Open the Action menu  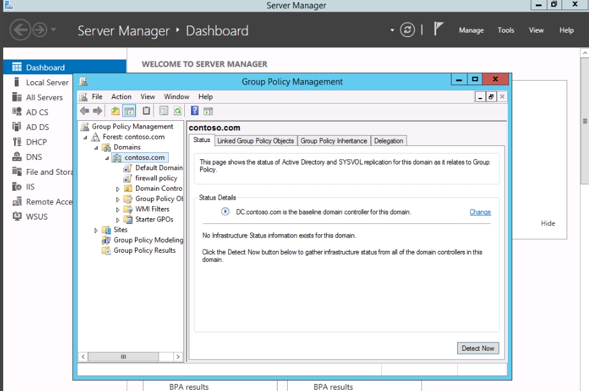tap(121, 97)
